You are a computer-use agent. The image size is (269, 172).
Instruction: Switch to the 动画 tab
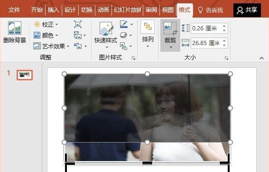click(x=103, y=10)
